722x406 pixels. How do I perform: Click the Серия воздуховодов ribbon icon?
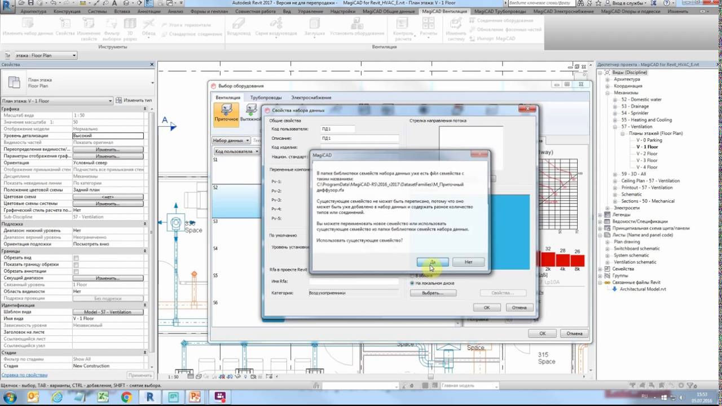point(277,27)
